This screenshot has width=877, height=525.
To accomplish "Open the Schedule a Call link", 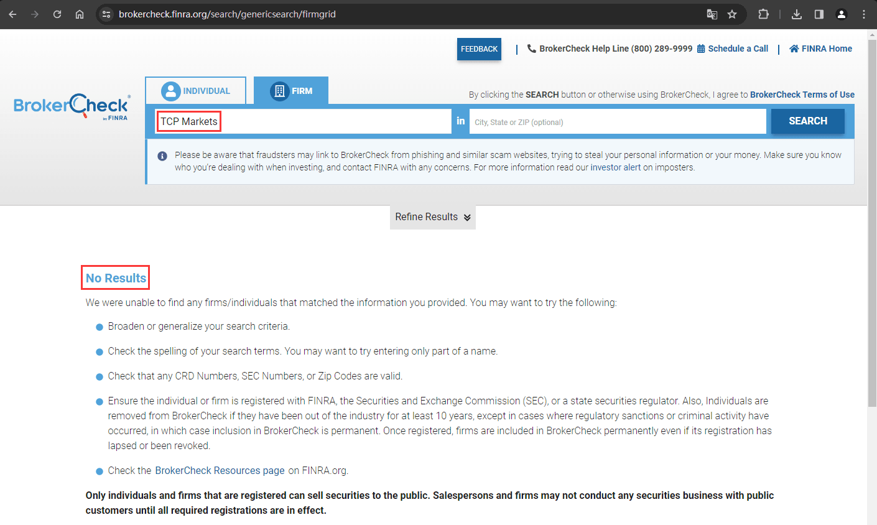I will coord(738,49).
